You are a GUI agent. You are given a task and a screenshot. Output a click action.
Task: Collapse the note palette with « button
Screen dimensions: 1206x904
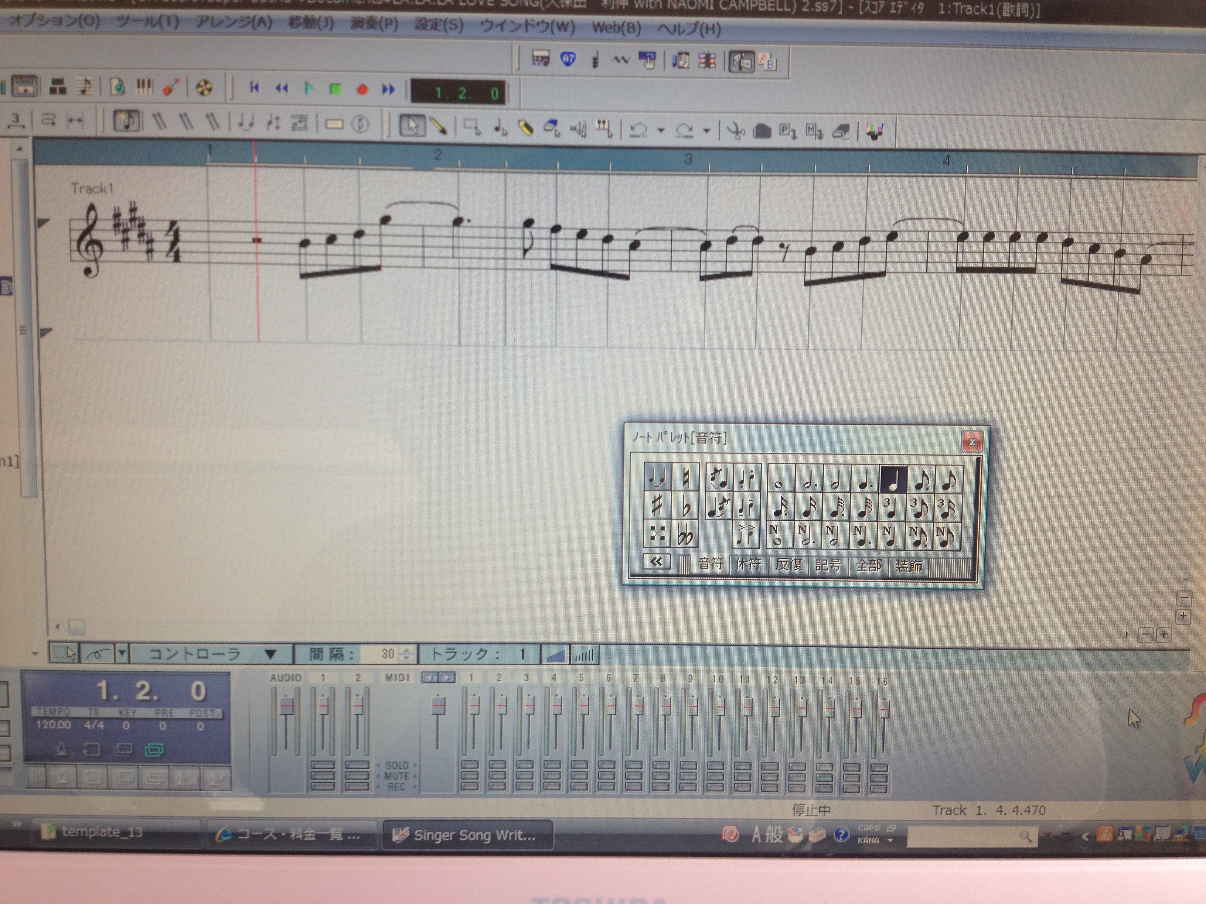tap(657, 562)
